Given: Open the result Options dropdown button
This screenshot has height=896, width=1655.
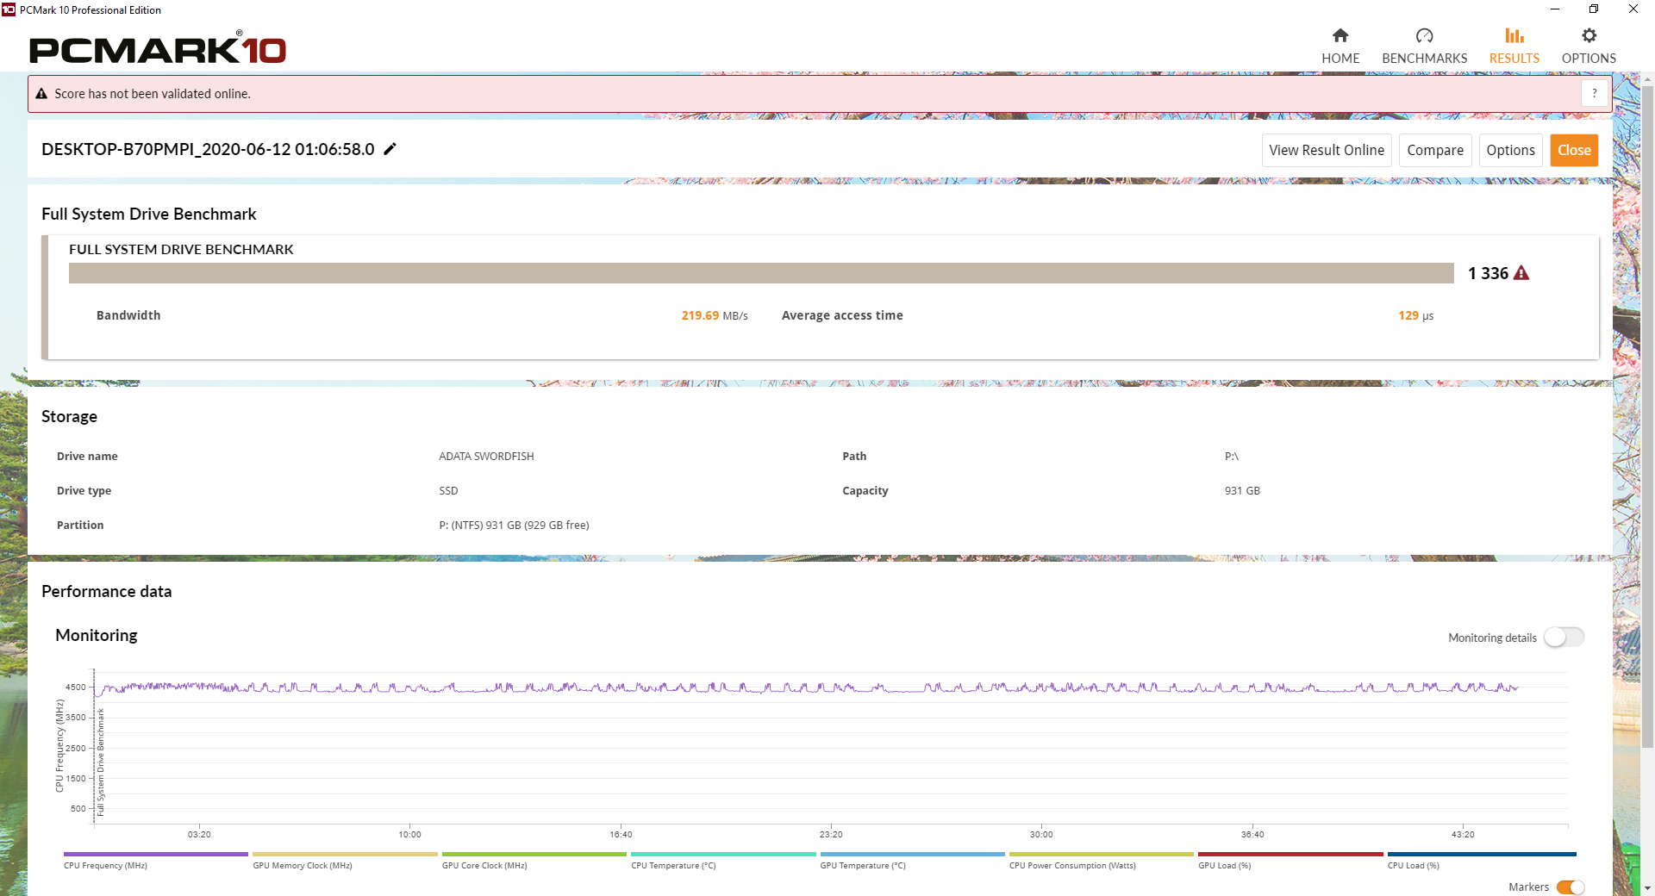Looking at the screenshot, I should tap(1510, 150).
